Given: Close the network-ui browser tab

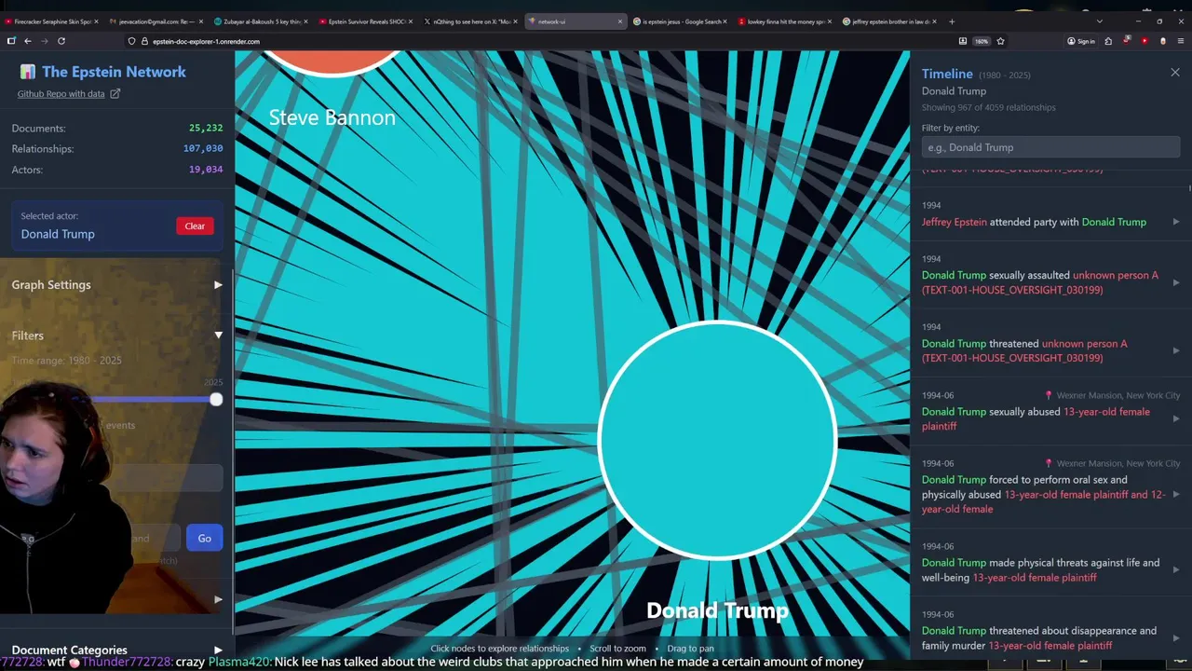Looking at the screenshot, I should 619,21.
